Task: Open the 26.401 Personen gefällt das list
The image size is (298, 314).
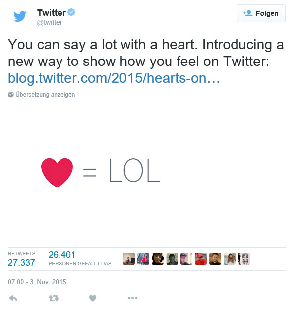Action: pos(80,259)
